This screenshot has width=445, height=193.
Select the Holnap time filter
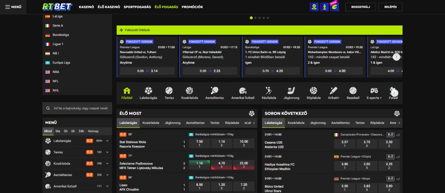tap(93, 131)
